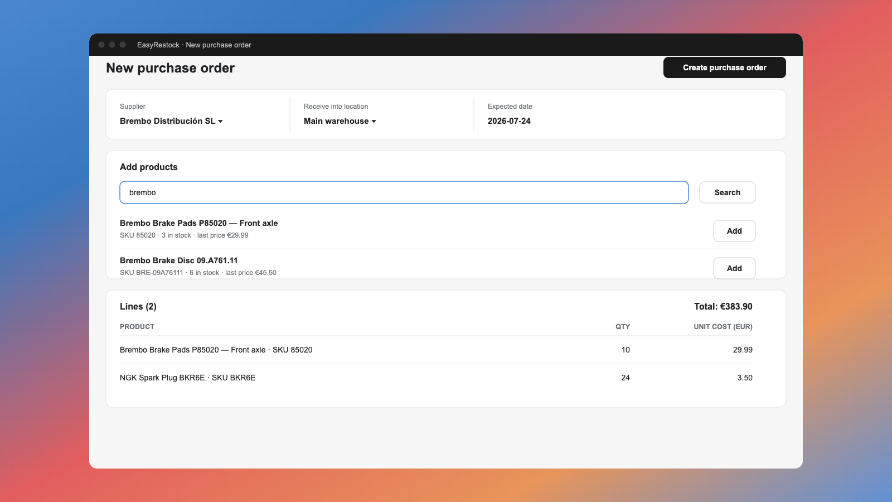Click the Expected date label

pos(510,107)
